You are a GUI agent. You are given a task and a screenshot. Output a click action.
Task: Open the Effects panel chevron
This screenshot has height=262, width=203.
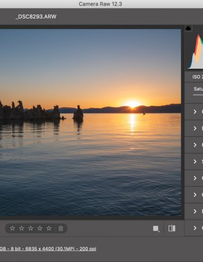click(195, 211)
